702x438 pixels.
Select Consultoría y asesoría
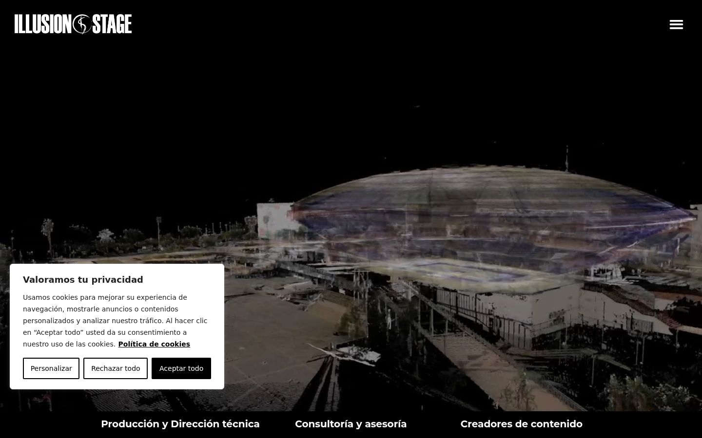(x=351, y=424)
